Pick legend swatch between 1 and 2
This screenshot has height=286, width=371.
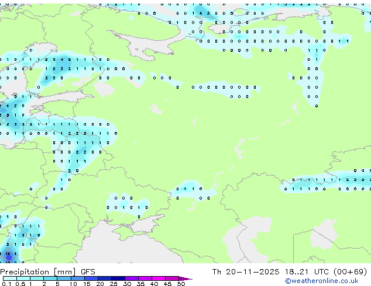37,278
